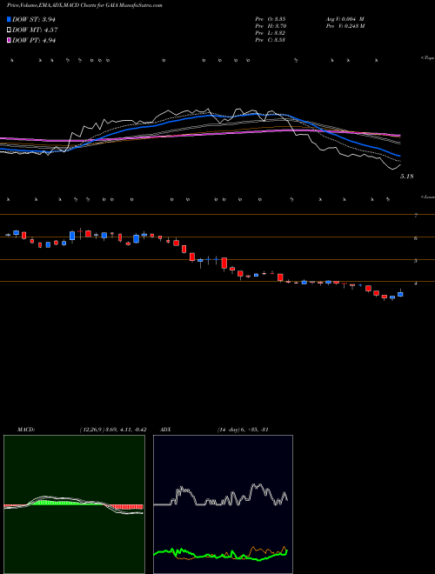Click the 'Pre H: 3.70' high value
435x574 pixels.
tap(271, 26)
